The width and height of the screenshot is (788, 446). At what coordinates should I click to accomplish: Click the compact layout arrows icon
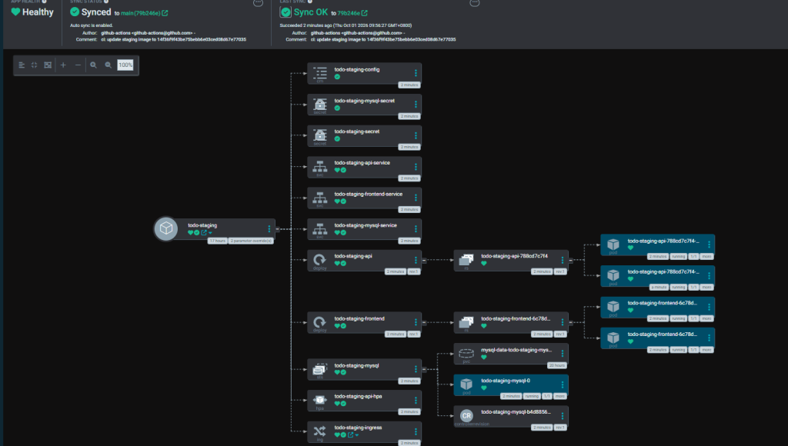[34, 65]
